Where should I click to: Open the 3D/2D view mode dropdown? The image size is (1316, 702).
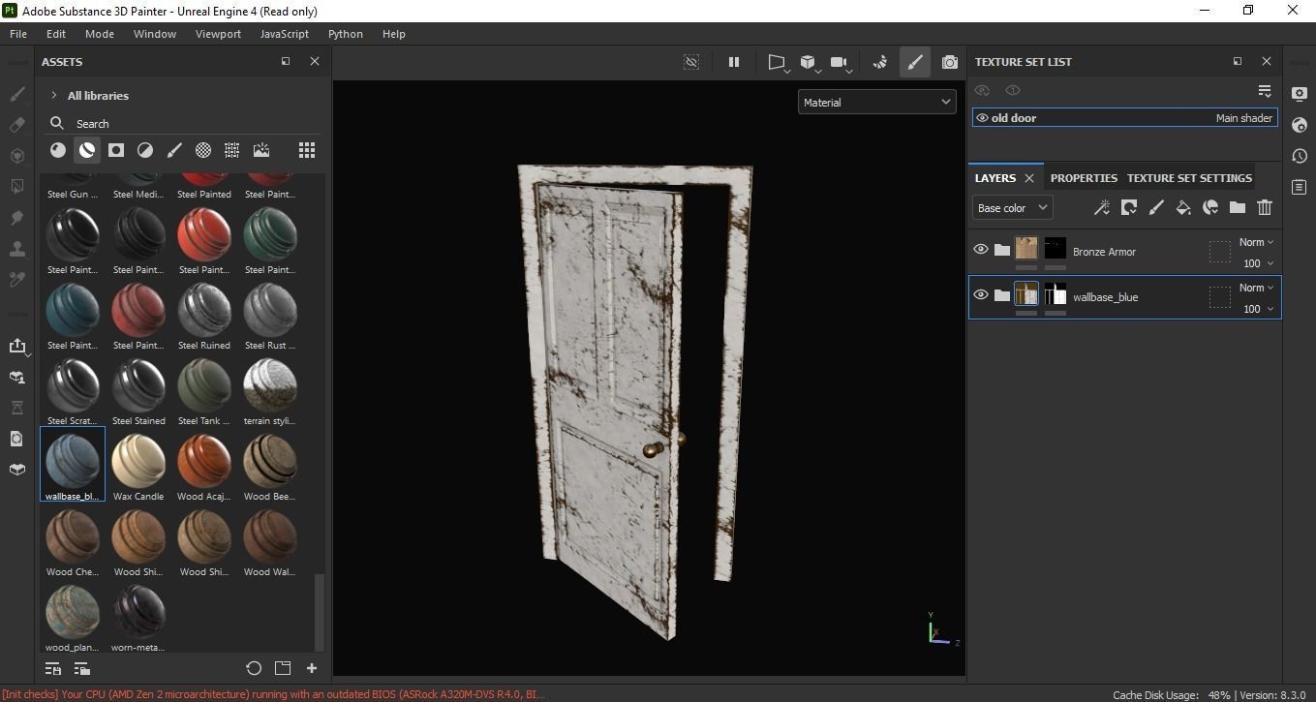(x=810, y=63)
